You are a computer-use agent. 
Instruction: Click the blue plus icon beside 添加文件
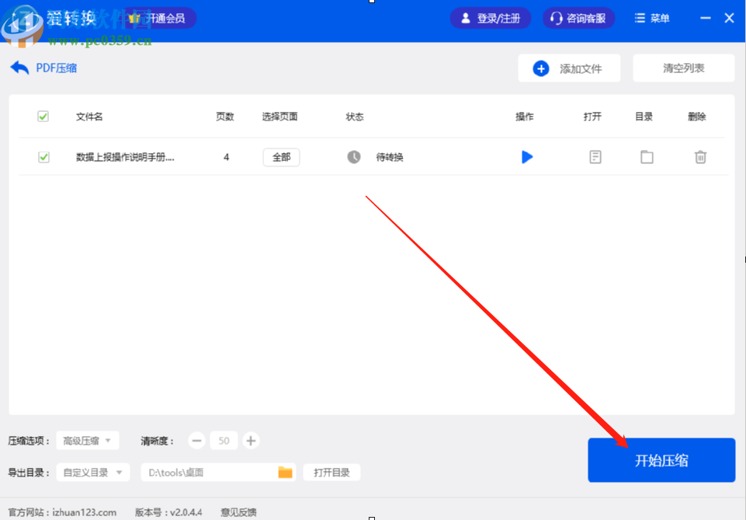[540, 68]
